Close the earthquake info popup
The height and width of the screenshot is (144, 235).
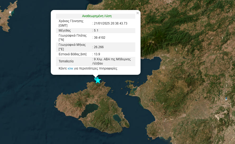(137, 13)
